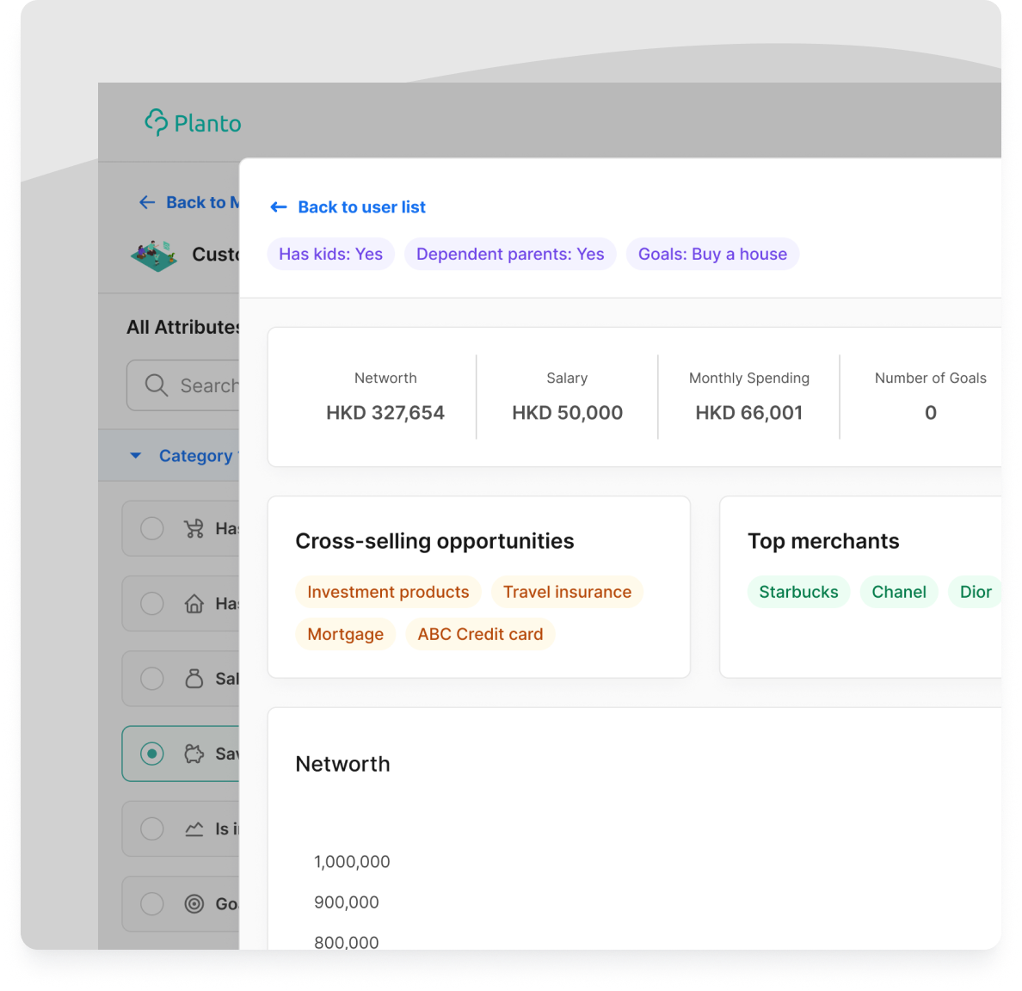Click the Investment products tag
Image resolution: width=1022 pixels, height=991 pixels.
click(388, 592)
